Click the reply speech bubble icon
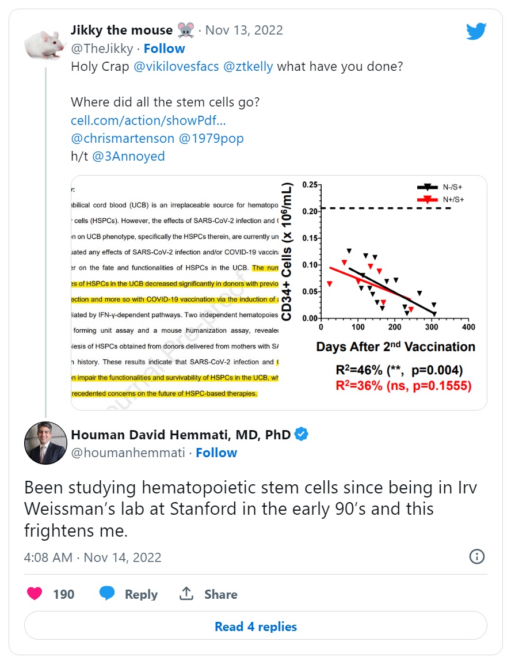 (x=107, y=594)
